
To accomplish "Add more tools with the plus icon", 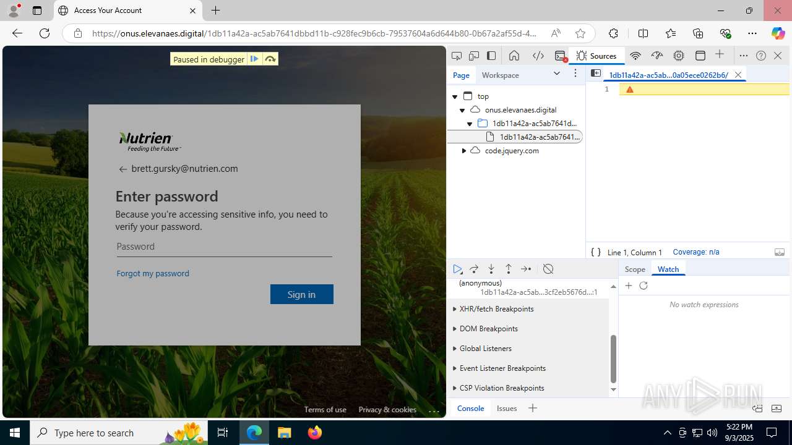I will point(720,55).
